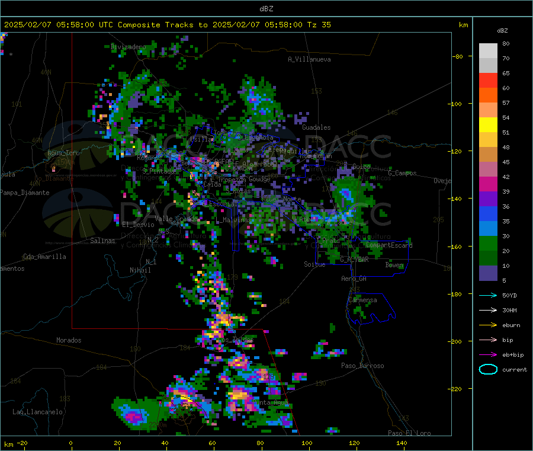Click the Morados place label

point(69,340)
